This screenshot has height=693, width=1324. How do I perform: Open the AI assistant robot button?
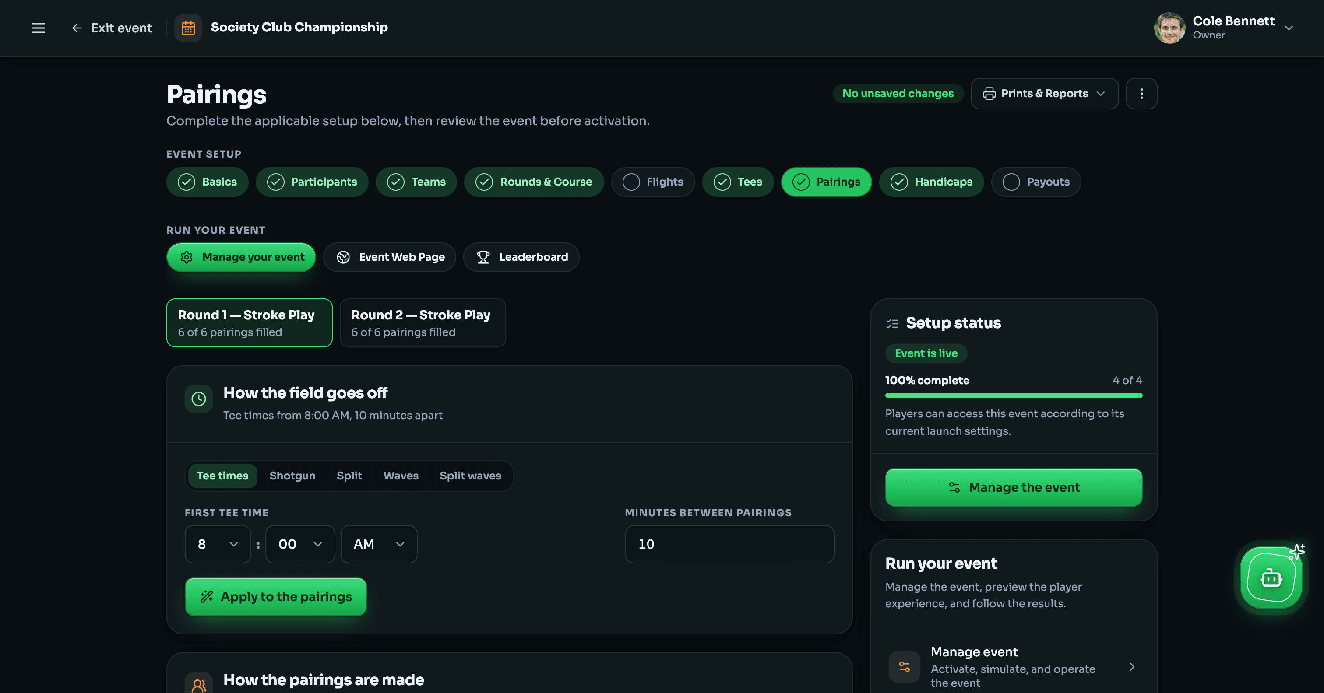(1271, 577)
